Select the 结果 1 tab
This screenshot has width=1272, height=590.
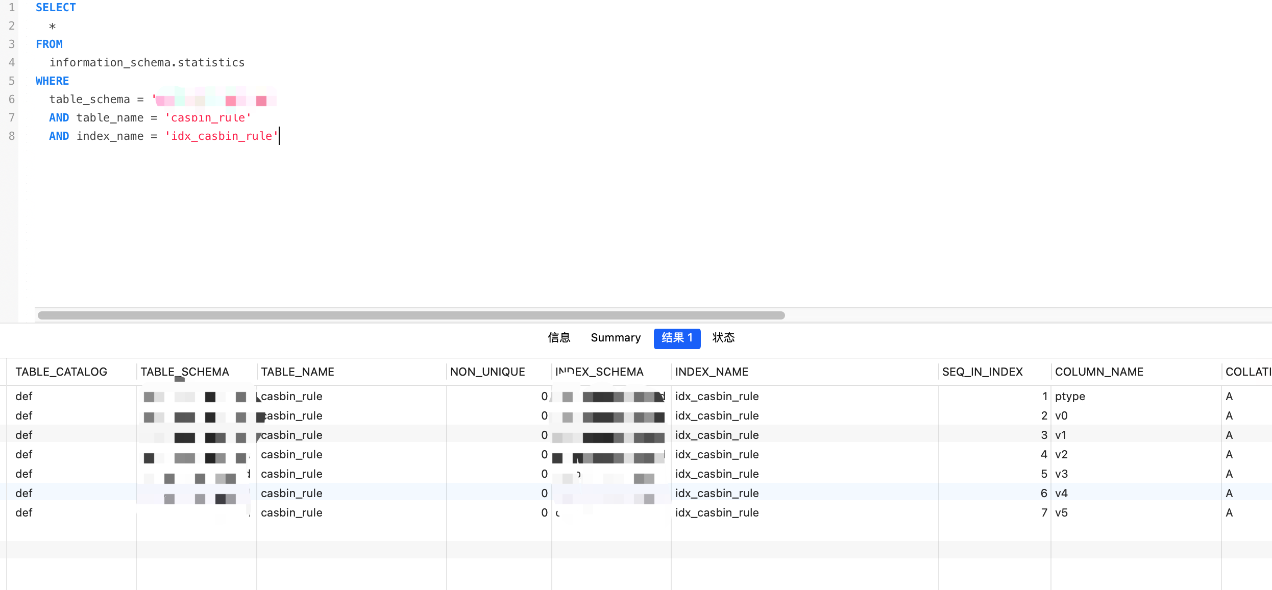click(677, 338)
